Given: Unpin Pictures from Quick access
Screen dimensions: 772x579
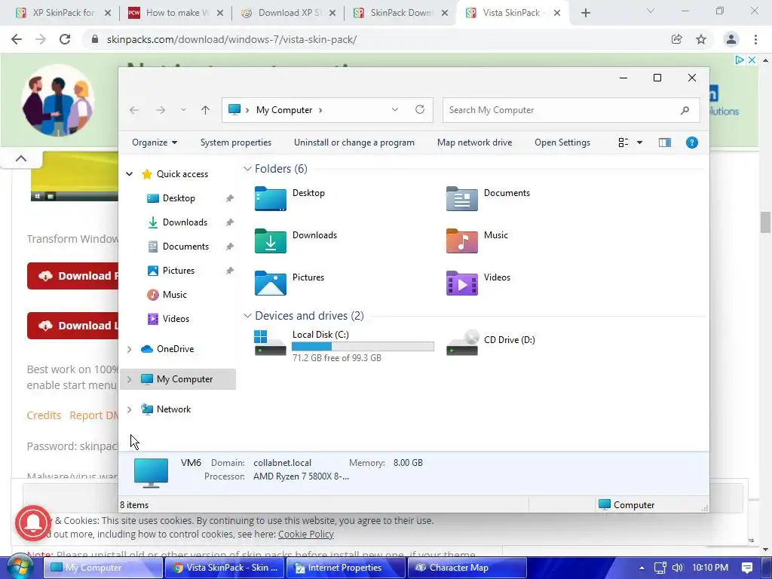Looking at the screenshot, I should 229,271.
